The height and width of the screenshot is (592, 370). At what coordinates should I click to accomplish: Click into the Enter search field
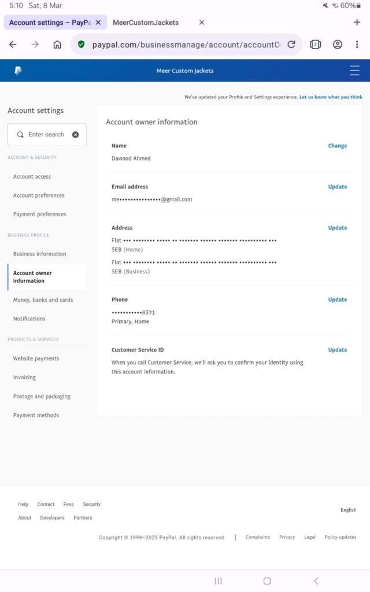coord(46,135)
